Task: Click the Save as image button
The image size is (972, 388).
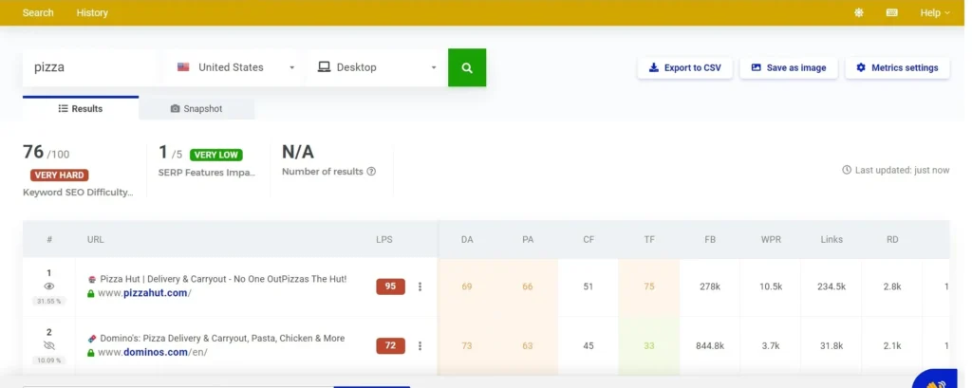Action: (x=788, y=67)
